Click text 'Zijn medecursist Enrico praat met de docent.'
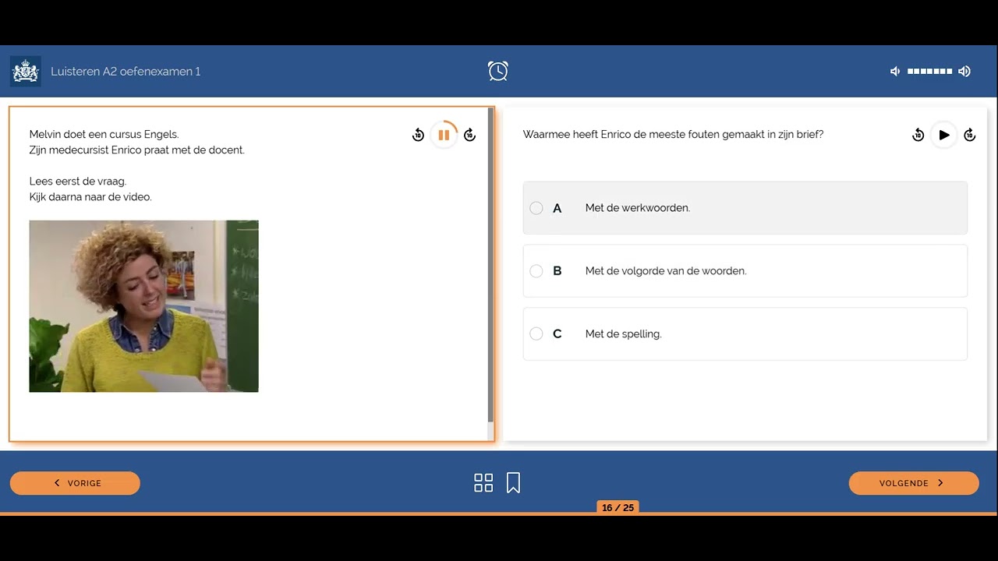Screen dimensions: 998x561 [x=137, y=150]
